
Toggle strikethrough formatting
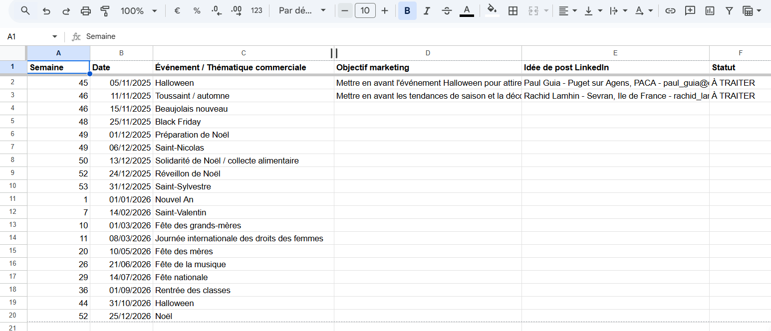point(447,11)
